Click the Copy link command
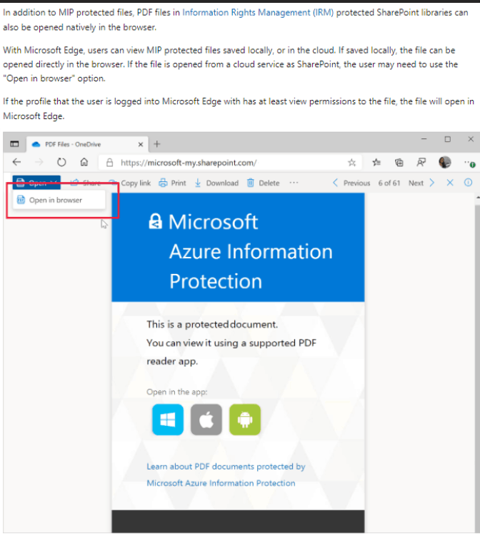The height and width of the screenshot is (538, 480). click(129, 183)
